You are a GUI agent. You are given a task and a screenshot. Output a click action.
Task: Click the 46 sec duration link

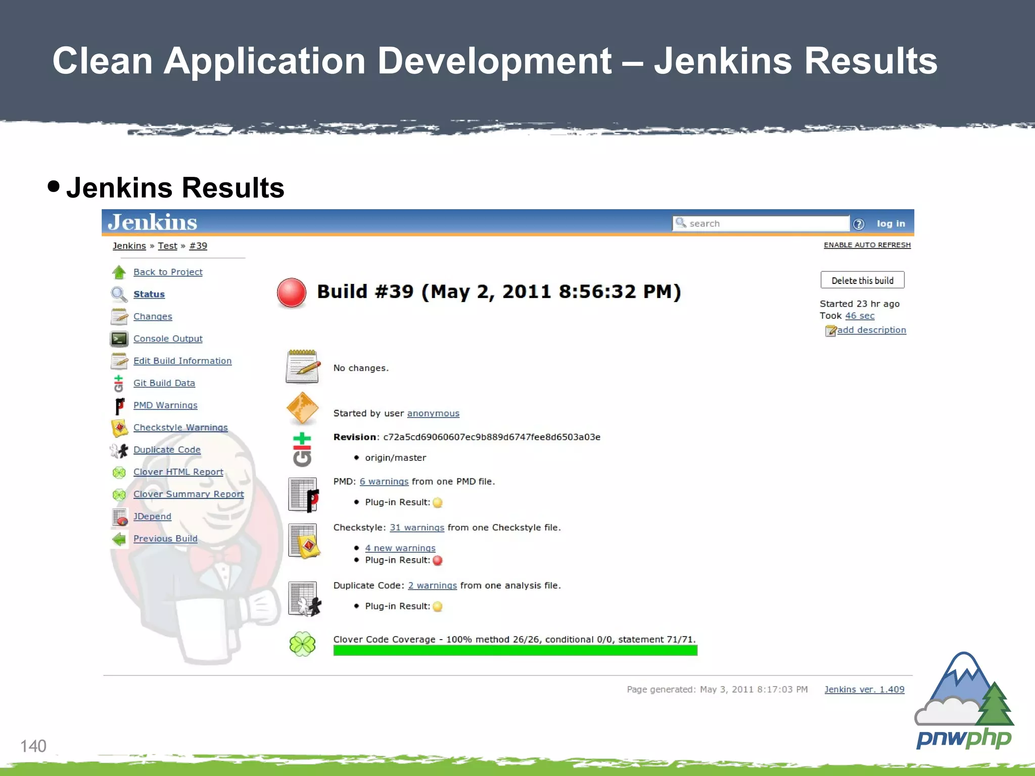(x=860, y=316)
